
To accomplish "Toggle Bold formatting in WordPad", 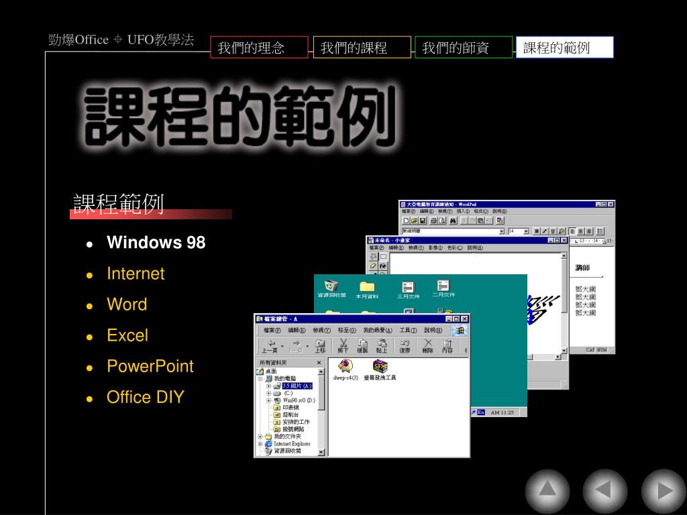I will tap(537, 231).
